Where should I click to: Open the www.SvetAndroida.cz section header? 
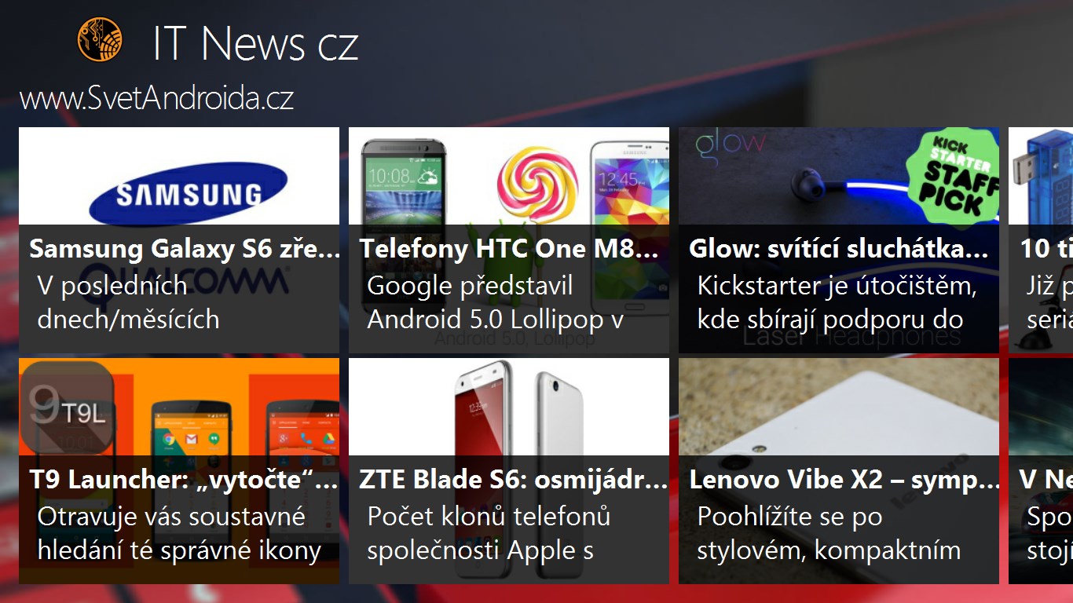(156, 99)
